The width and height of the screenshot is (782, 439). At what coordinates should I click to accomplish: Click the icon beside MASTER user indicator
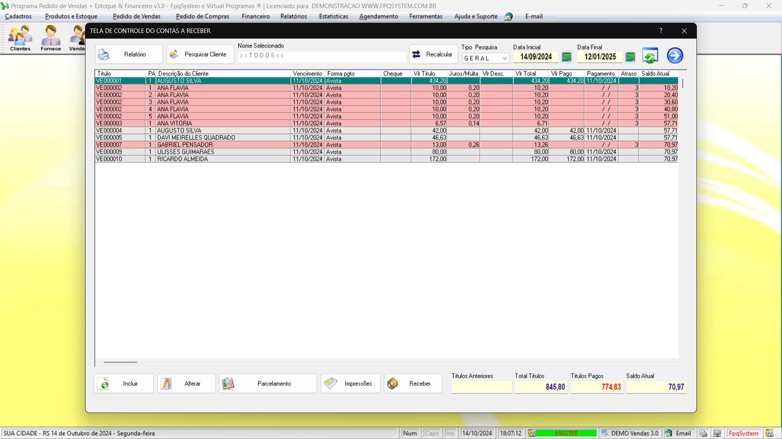532,433
